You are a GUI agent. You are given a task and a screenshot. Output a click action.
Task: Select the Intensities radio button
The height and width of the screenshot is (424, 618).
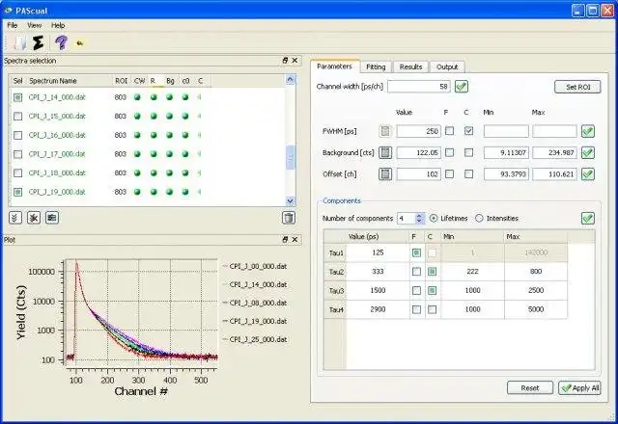pyautogui.click(x=479, y=218)
